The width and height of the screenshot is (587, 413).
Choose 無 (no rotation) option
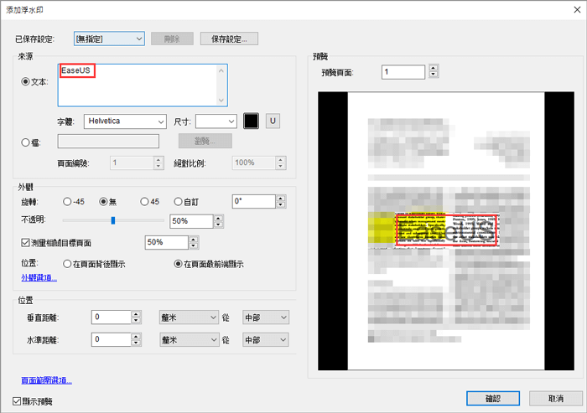click(x=103, y=202)
